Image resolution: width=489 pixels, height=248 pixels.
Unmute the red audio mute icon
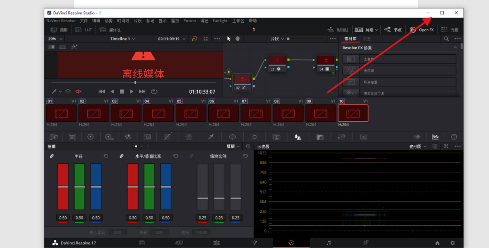pos(78,91)
